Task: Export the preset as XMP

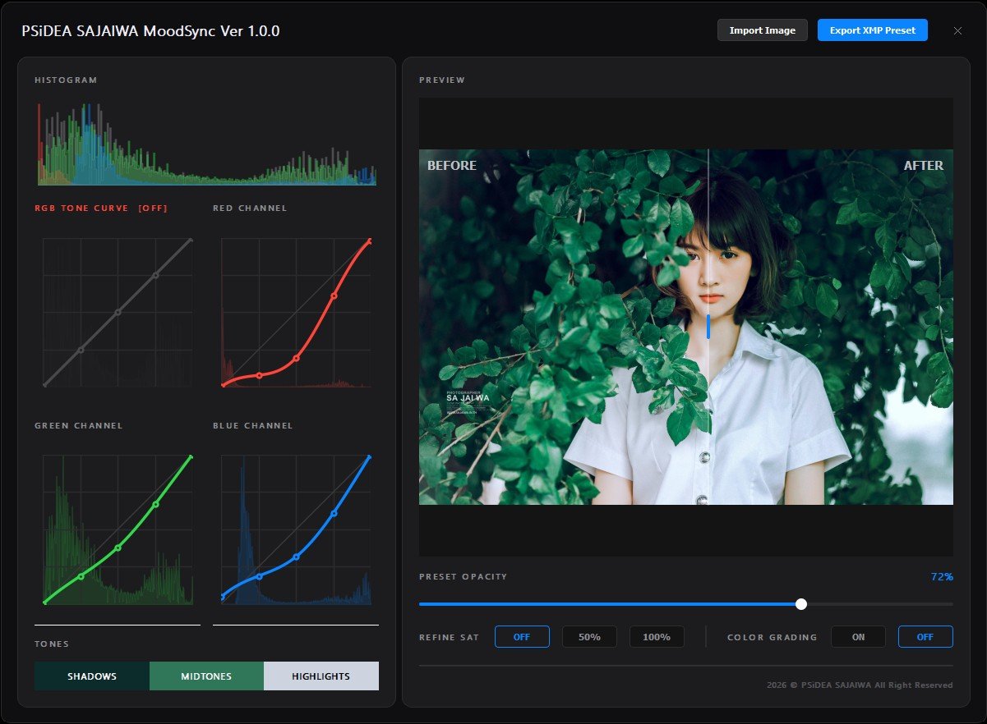Action: point(872,30)
